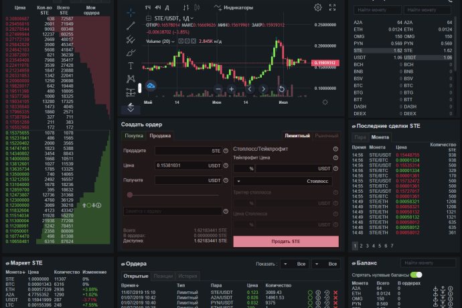Click green circle on STE/USDT order
The height and width of the screenshot is (308, 462).
click(310, 293)
